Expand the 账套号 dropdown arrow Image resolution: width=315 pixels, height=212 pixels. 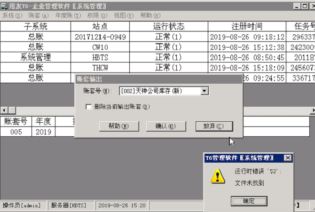205,91
